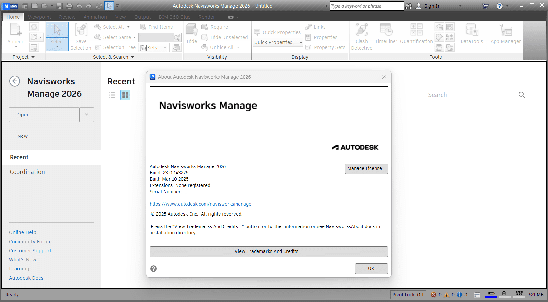Expand the Select All dropdown arrow
This screenshot has height=302, width=548.
click(128, 27)
